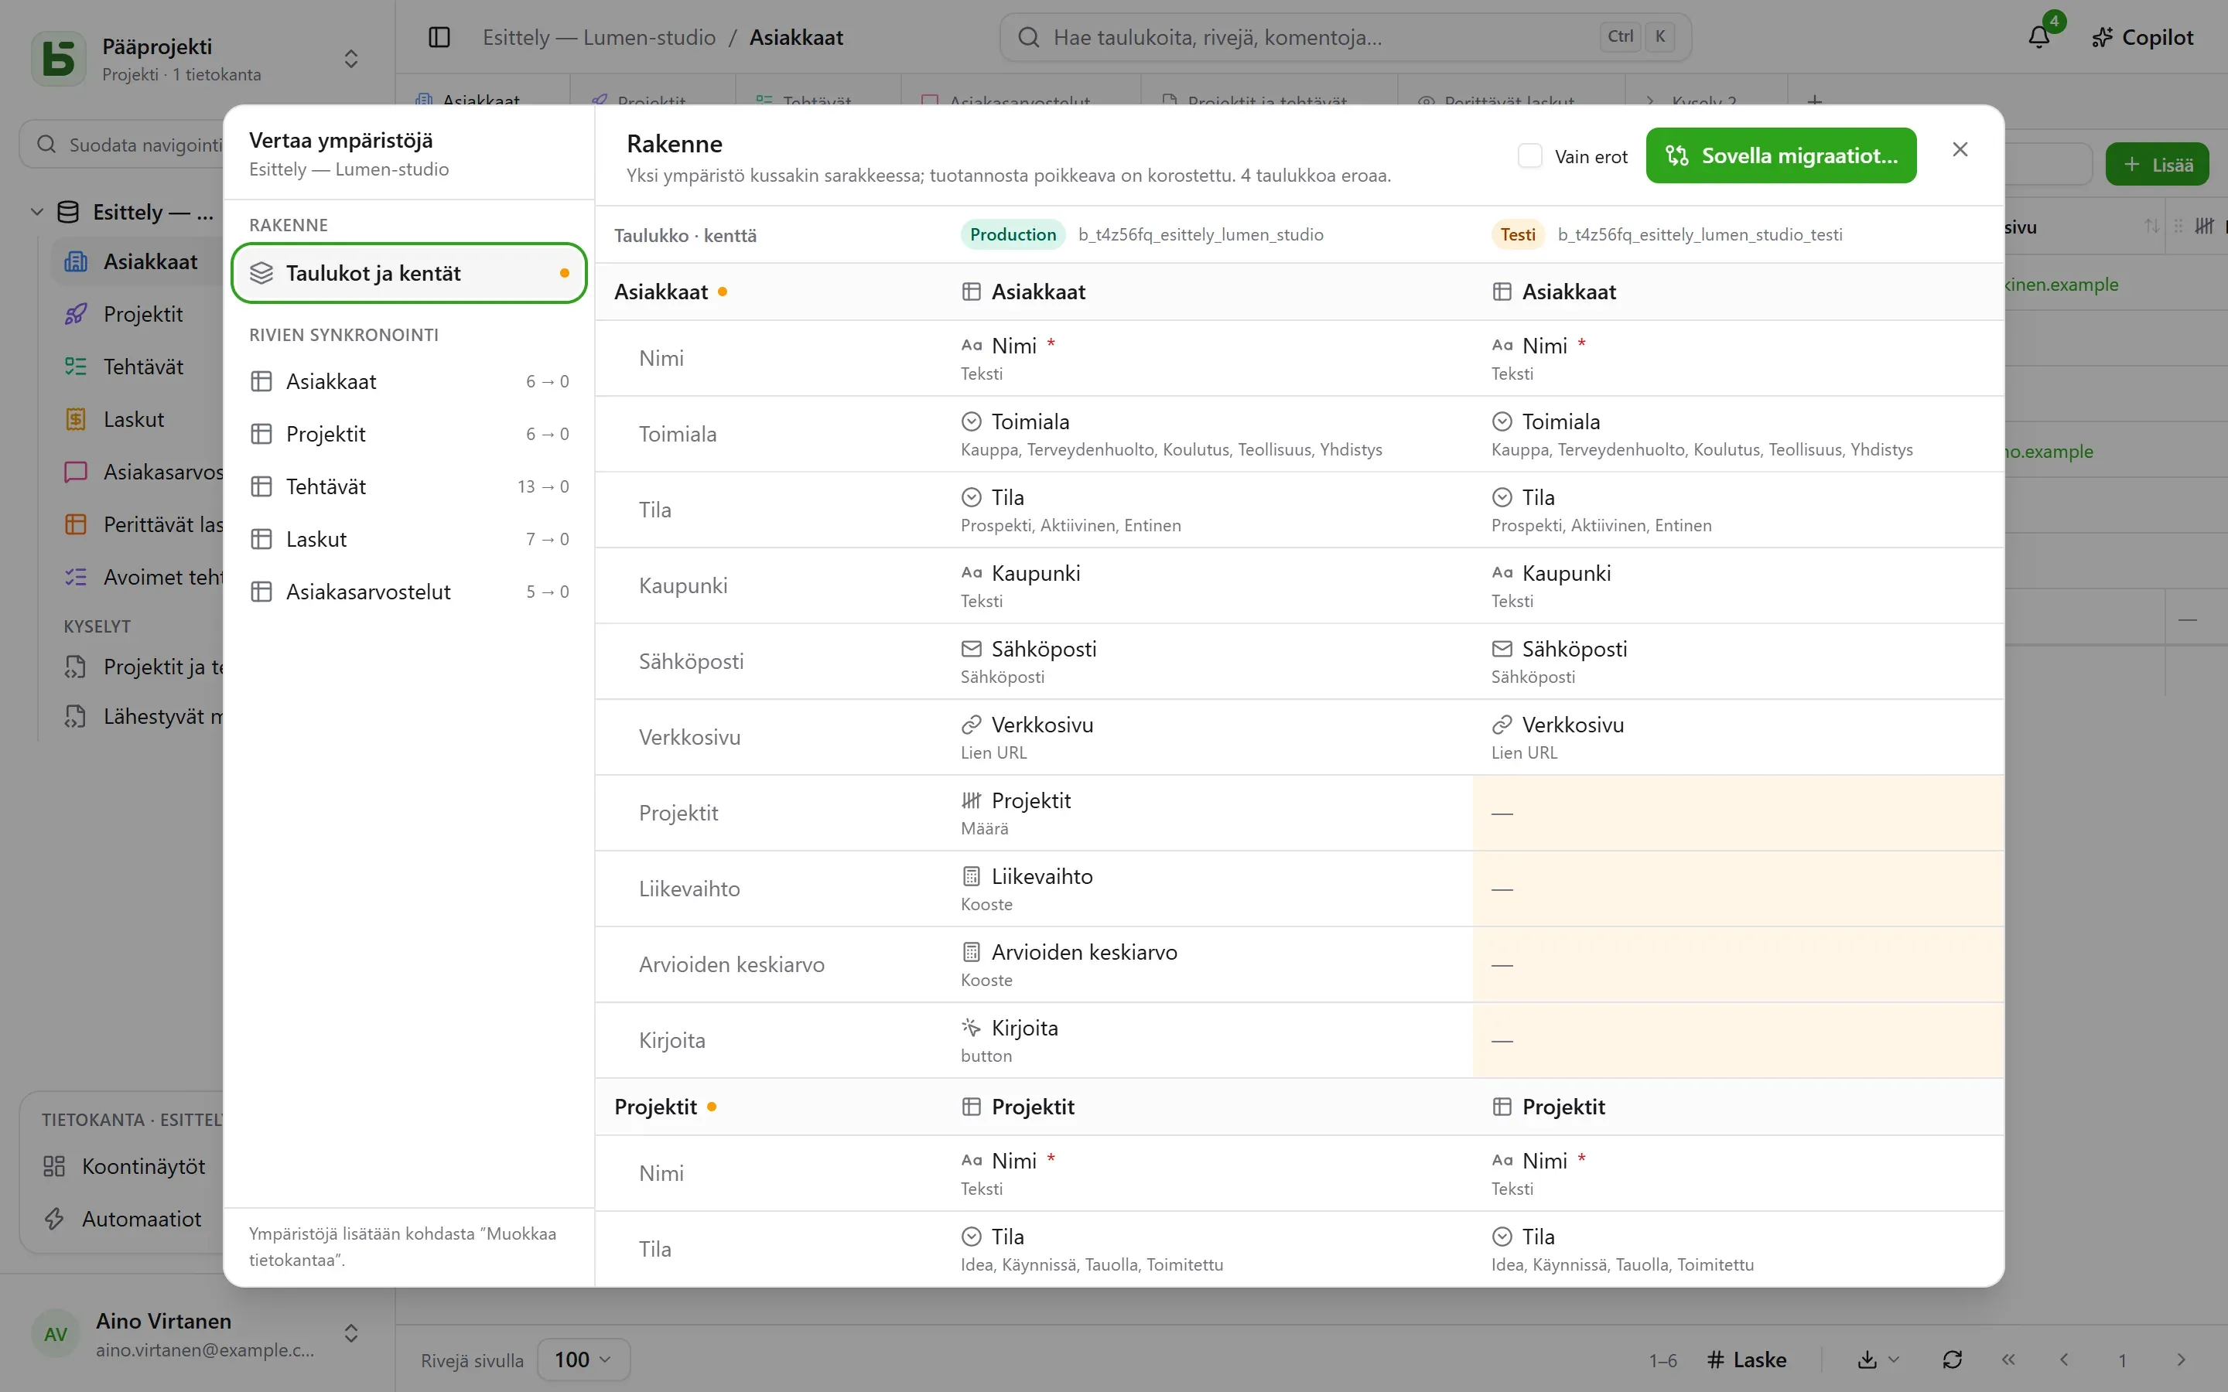Close the compare environments dialog
The image size is (2228, 1392).
[1960, 149]
